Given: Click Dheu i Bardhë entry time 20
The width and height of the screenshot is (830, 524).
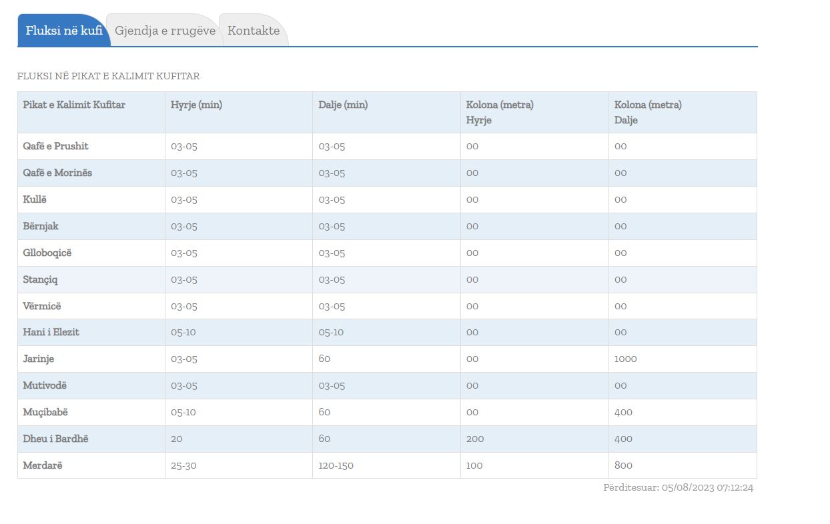Looking at the screenshot, I should (176, 439).
